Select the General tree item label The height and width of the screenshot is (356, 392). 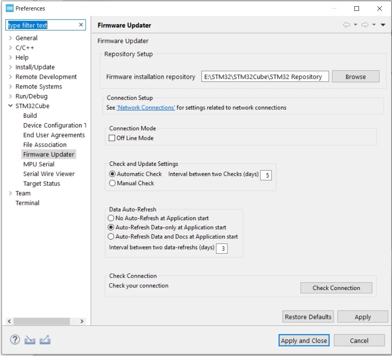pyautogui.click(x=26, y=38)
